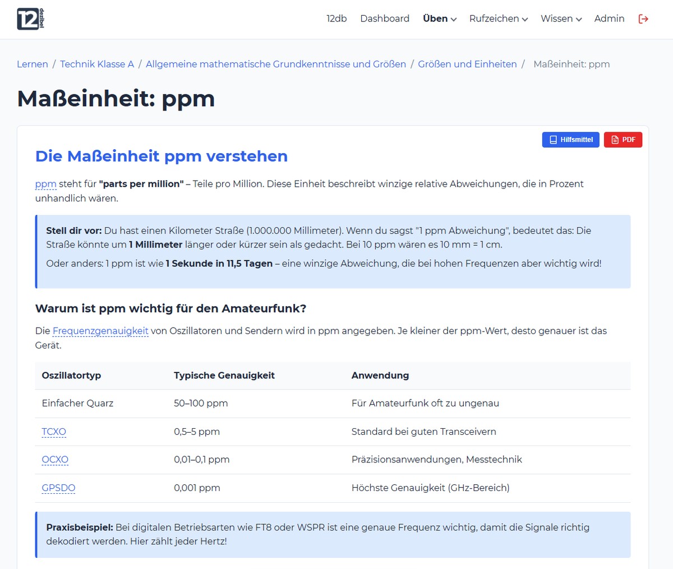
Task: Click the document icon on the PDF button
Action: [x=614, y=140]
